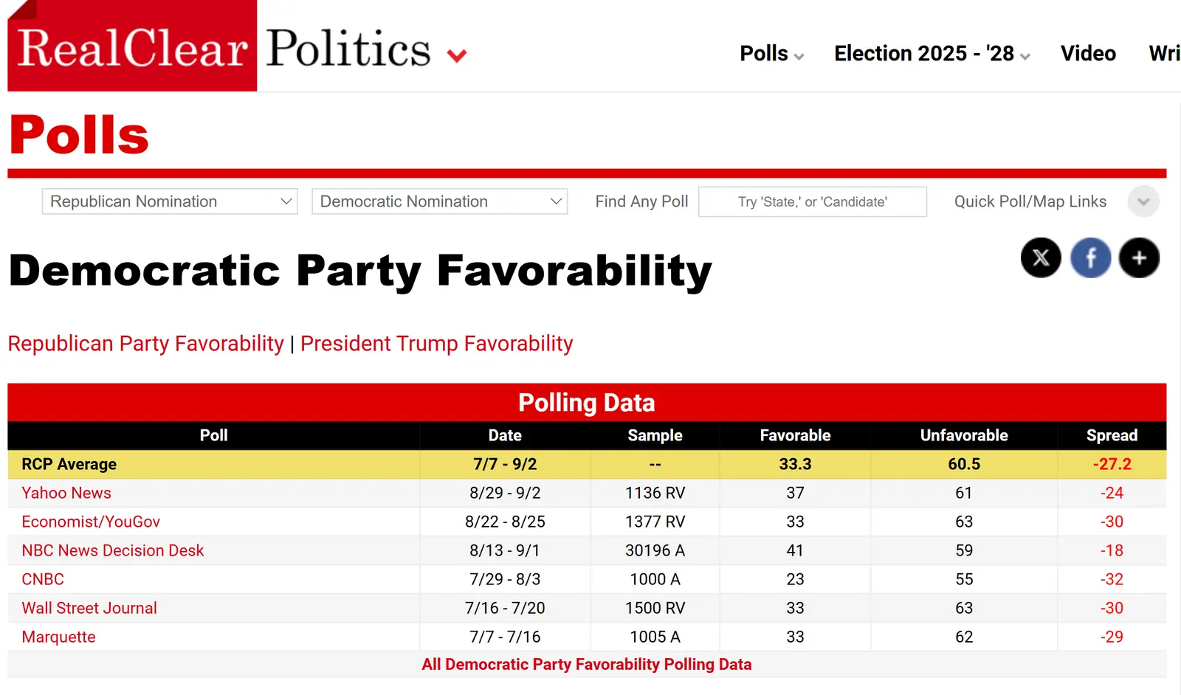Open the CNBC poll link
This screenshot has width=1181, height=695.
tap(43, 579)
